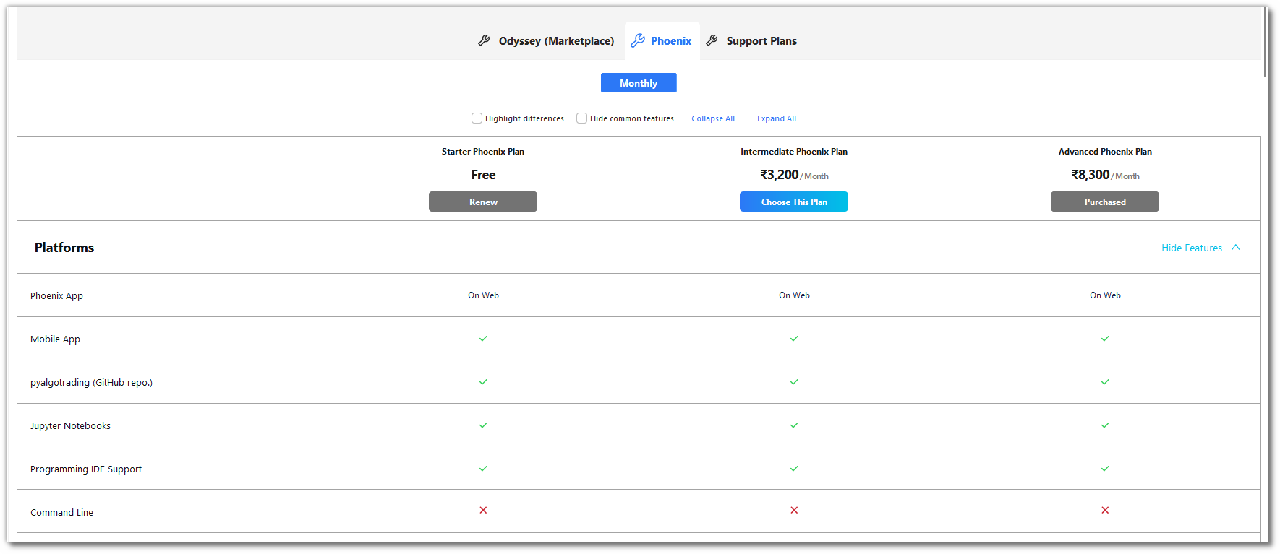1280x554 pixels.
Task: Click the ₹3,200 /Month price
Action: [794, 175]
